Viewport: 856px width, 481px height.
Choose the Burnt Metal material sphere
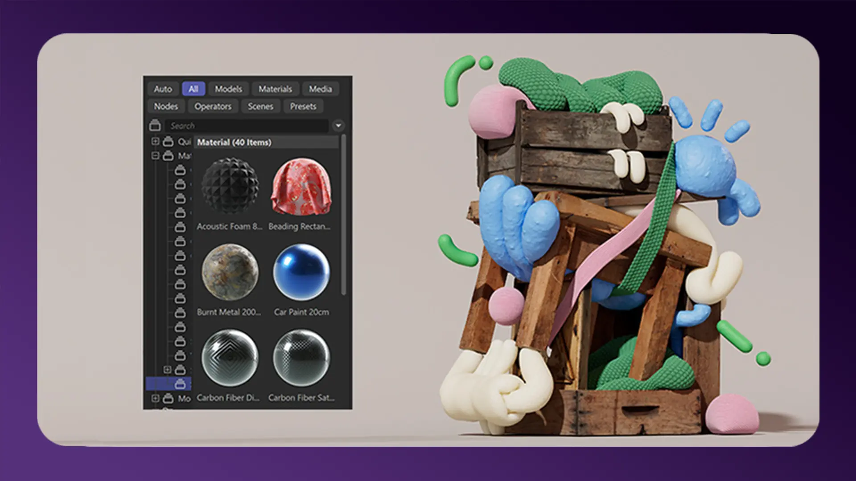coord(230,272)
